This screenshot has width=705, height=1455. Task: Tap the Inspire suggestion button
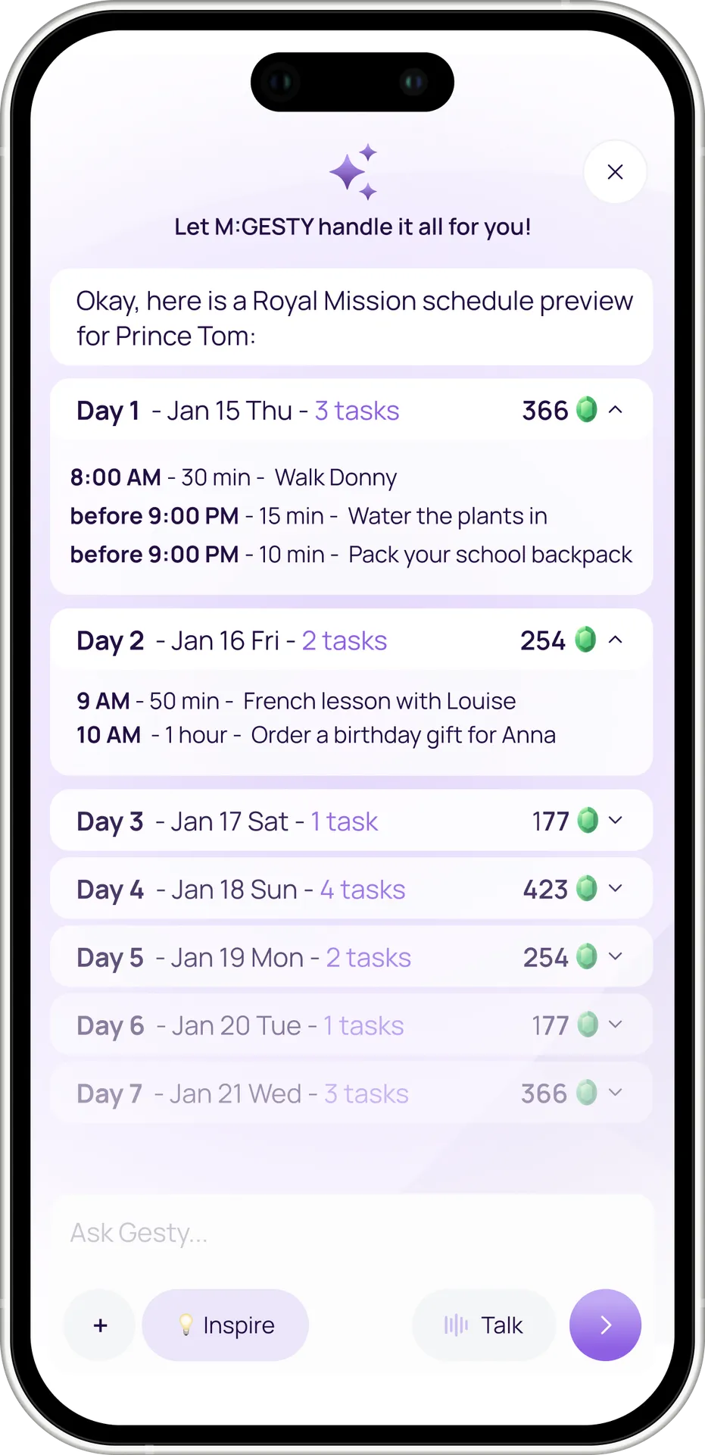coord(225,1325)
